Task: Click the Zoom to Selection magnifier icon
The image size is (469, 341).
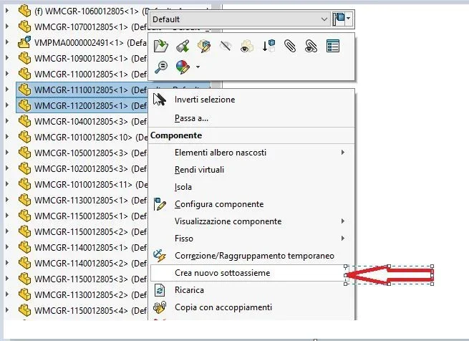Action: (160, 67)
